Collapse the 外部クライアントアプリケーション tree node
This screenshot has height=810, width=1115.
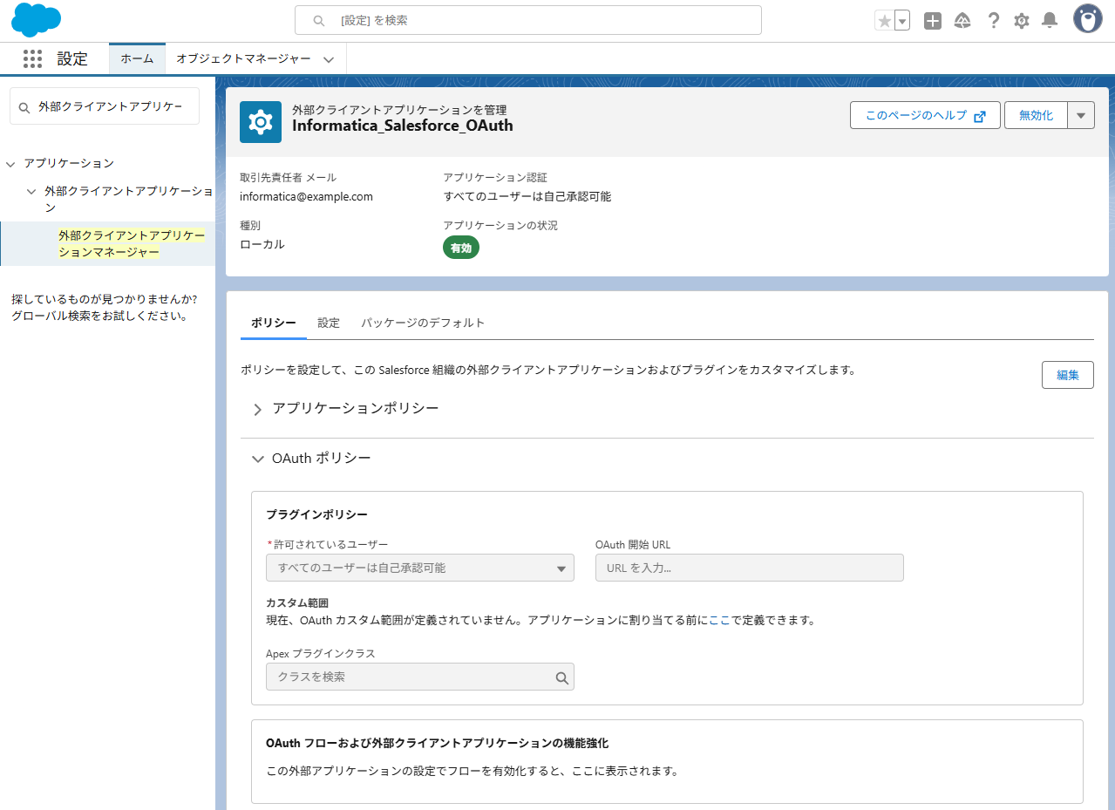coord(31,192)
